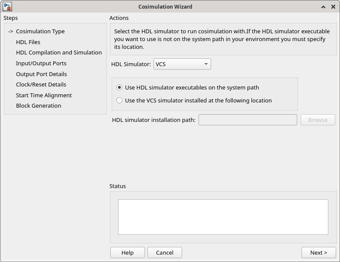Open HDL Compilation and Simulation step

pyautogui.click(x=59, y=52)
